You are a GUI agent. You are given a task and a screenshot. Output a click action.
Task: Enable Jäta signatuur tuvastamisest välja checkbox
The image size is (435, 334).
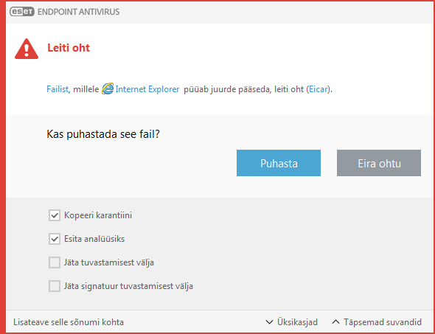click(x=55, y=286)
